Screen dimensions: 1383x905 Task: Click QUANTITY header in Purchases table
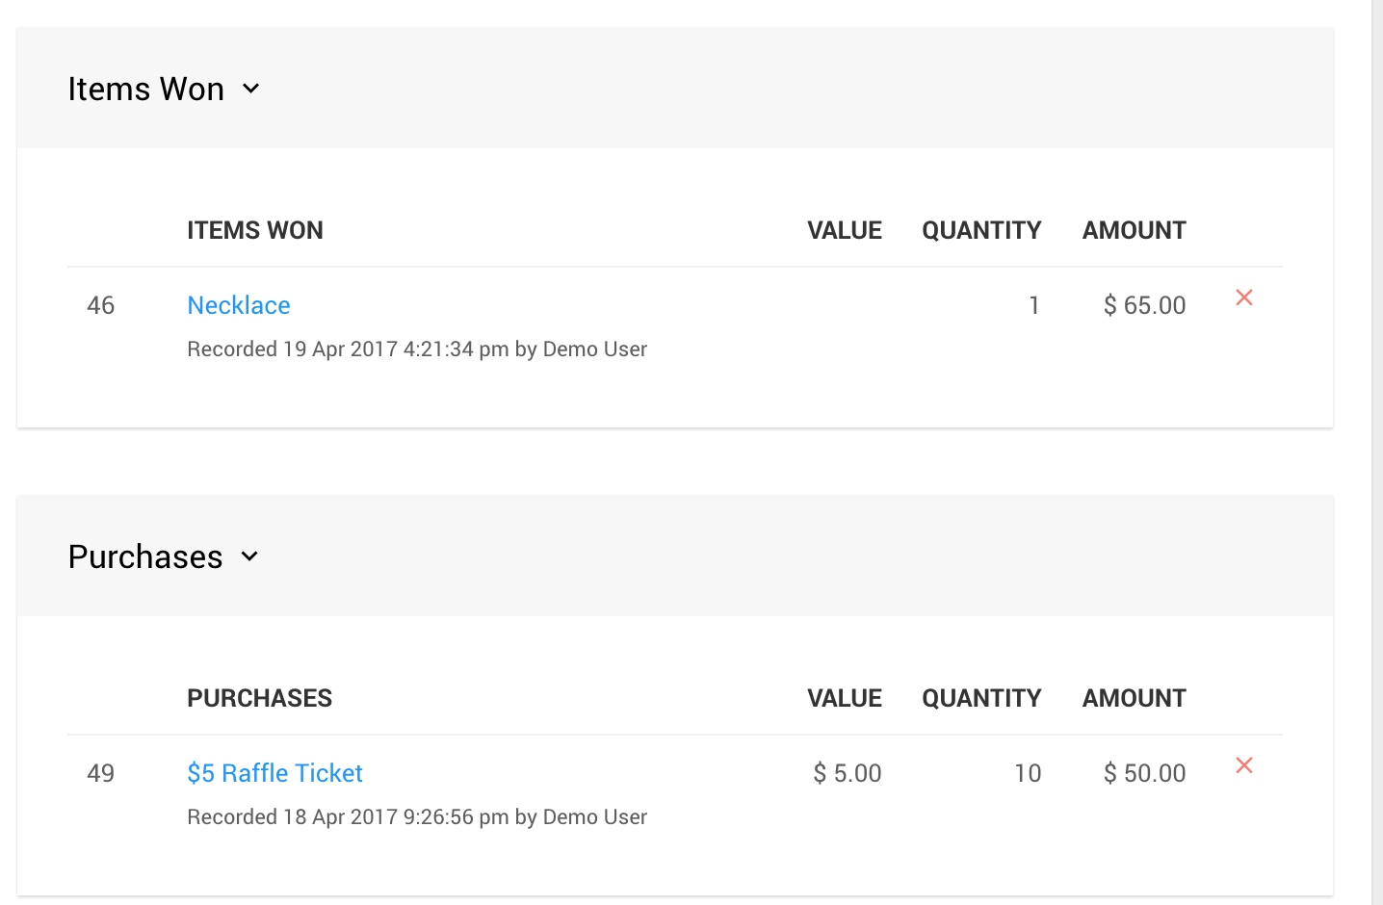click(981, 698)
